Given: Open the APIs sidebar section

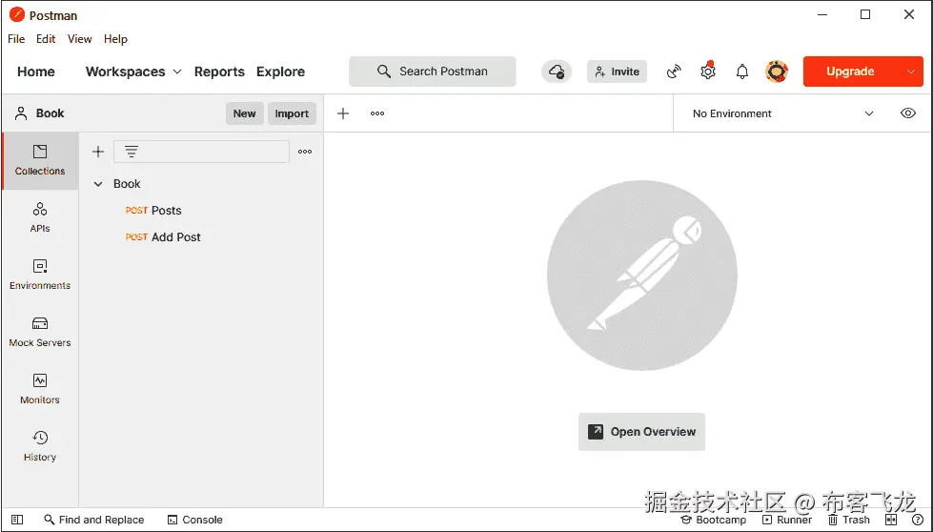Looking at the screenshot, I should click(40, 217).
